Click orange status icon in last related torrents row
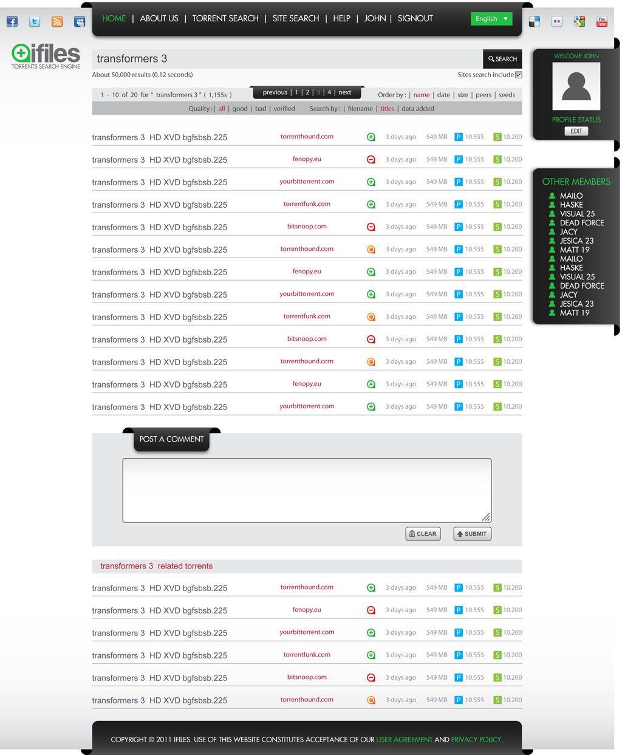The width and height of the screenshot is (622, 755). pyautogui.click(x=371, y=700)
